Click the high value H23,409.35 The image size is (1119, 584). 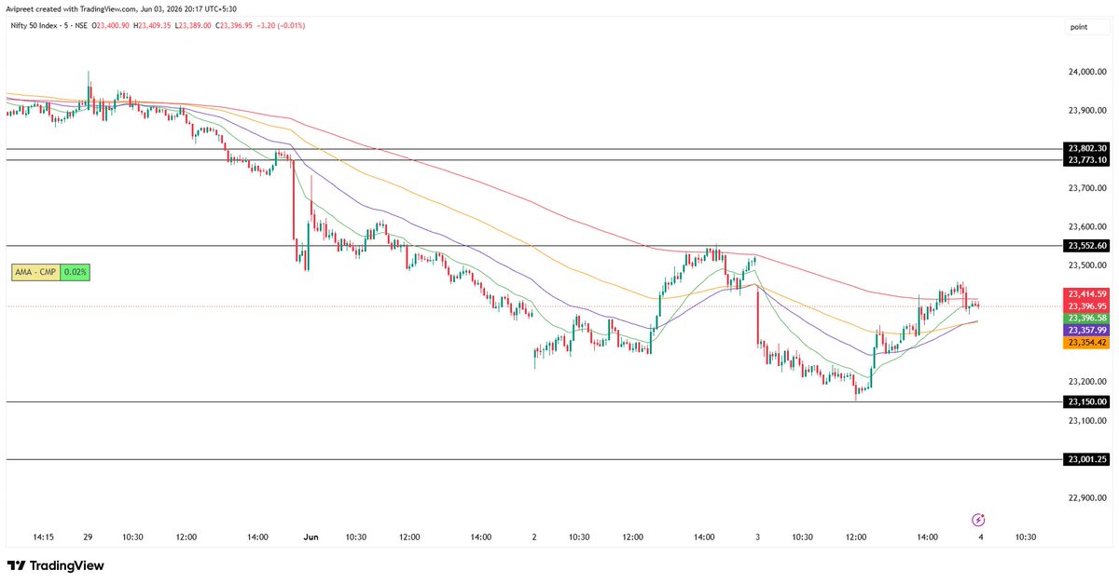click(154, 25)
